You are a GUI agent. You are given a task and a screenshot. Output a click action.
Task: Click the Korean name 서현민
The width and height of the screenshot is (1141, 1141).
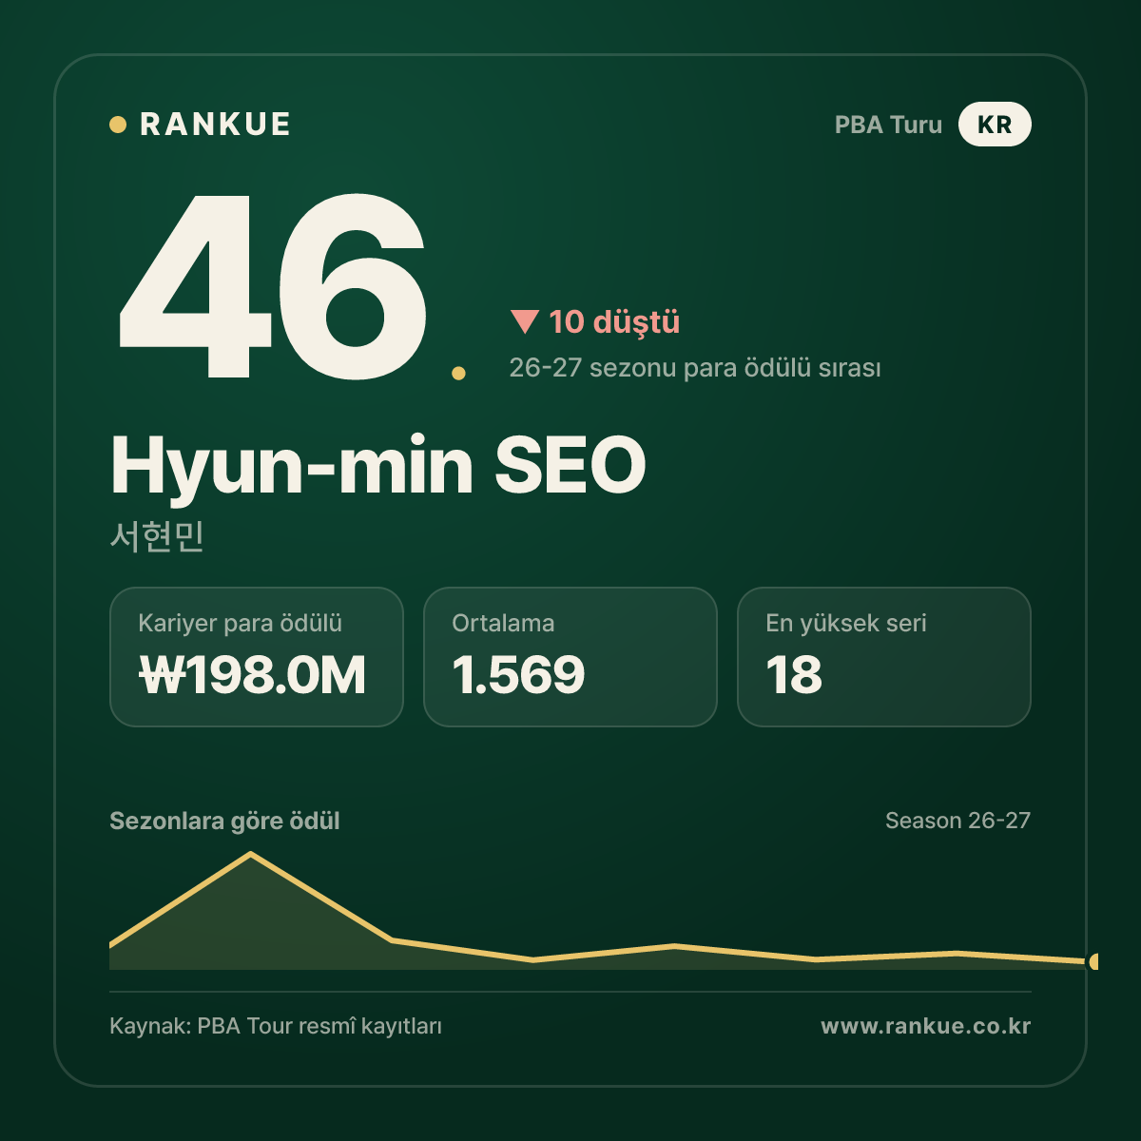click(158, 536)
